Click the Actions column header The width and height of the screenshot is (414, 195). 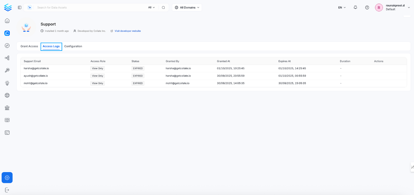(379, 61)
